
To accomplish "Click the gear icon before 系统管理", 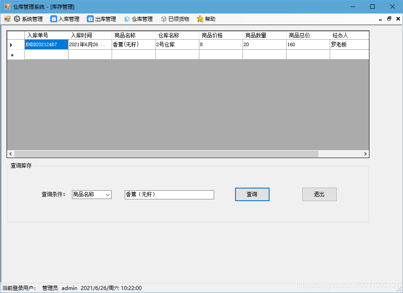I will tap(17, 19).
